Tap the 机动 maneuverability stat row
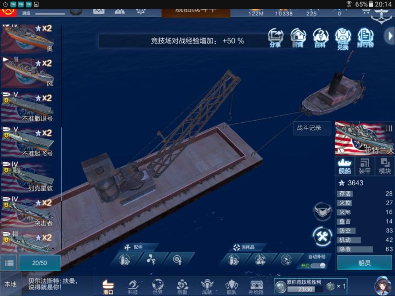Viewport: 395px width, 296px height. point(364,240)
